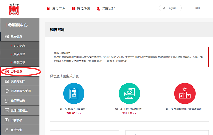Screen dimensions: 213x135
Task: Click the 微信邀请函生成步骤 heading
Action: coord(64,76)
